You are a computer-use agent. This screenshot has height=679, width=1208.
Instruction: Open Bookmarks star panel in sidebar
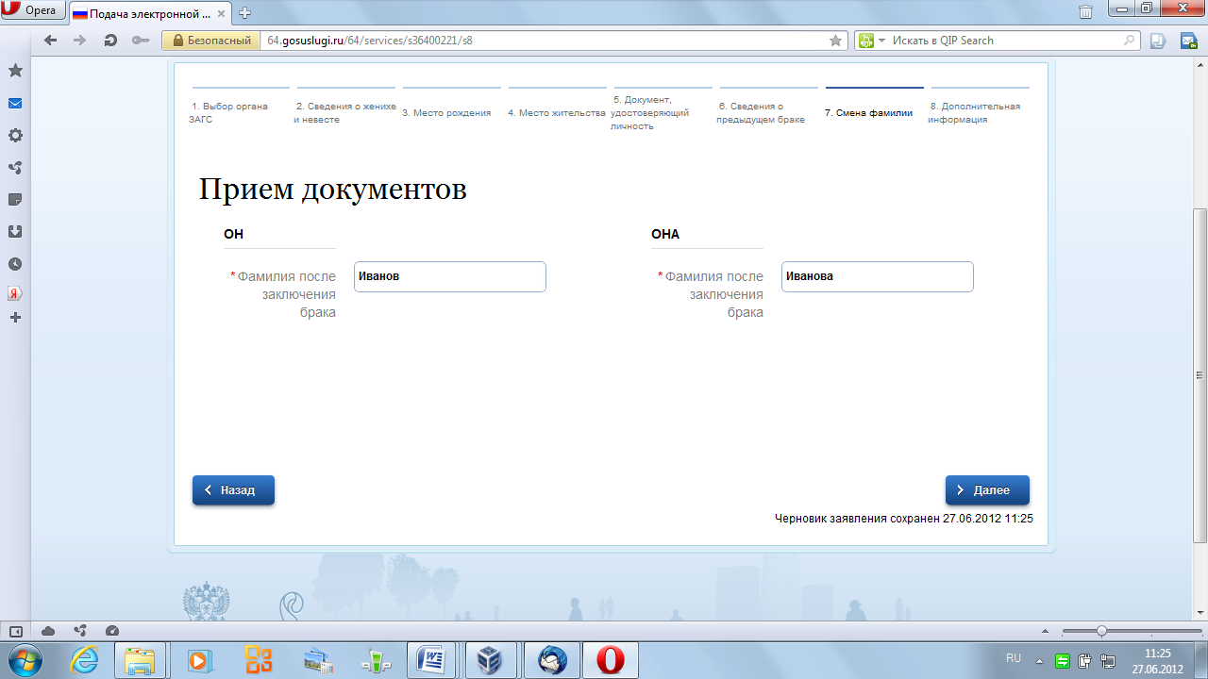15,71
